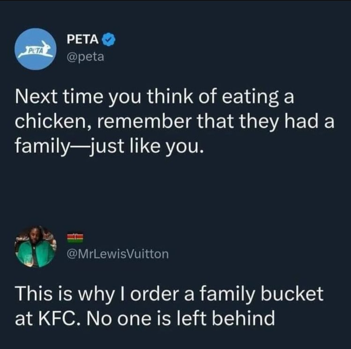Viewport: 351px width, 349px height.
Task: Click the word "remember" in PETA's tweet
Action: 144,122
